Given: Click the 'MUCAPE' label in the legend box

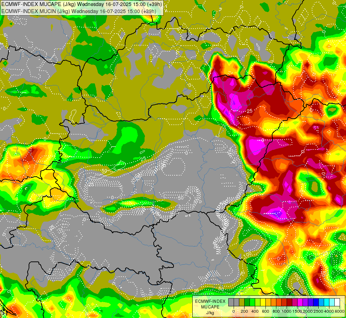Looking at the screenshot, I should (210, 307).
